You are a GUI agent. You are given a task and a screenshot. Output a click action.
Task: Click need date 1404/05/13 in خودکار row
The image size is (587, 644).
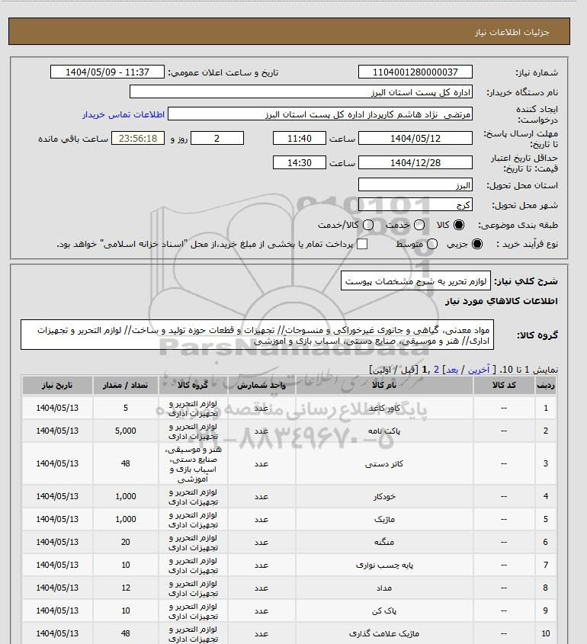tap(57, 497)
